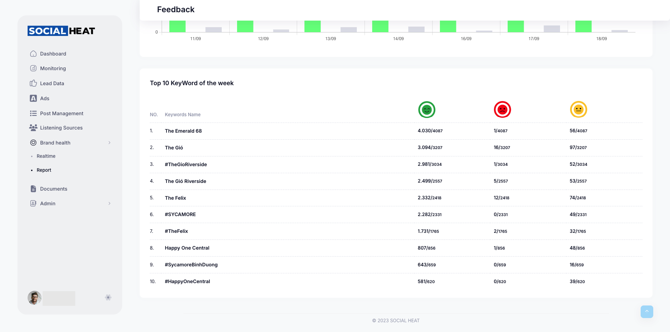Collapse the Brand health chevron
This screenshot has width=670, height=332.
(109, 143)
